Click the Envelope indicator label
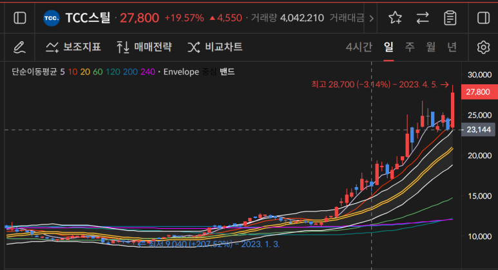498x270 pixels. (181, 72)
